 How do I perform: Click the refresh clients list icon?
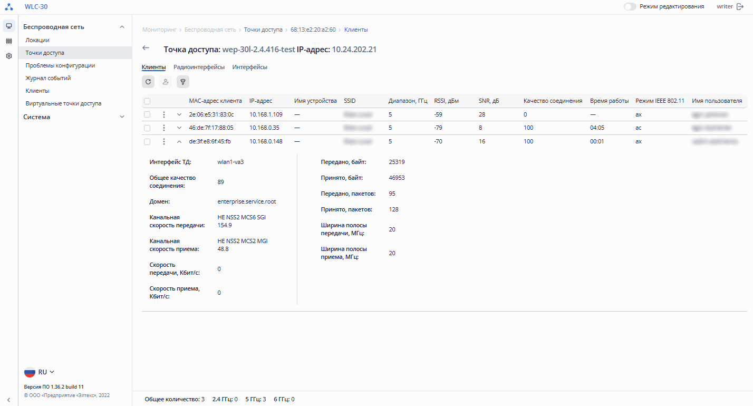[x=148, y=82]
